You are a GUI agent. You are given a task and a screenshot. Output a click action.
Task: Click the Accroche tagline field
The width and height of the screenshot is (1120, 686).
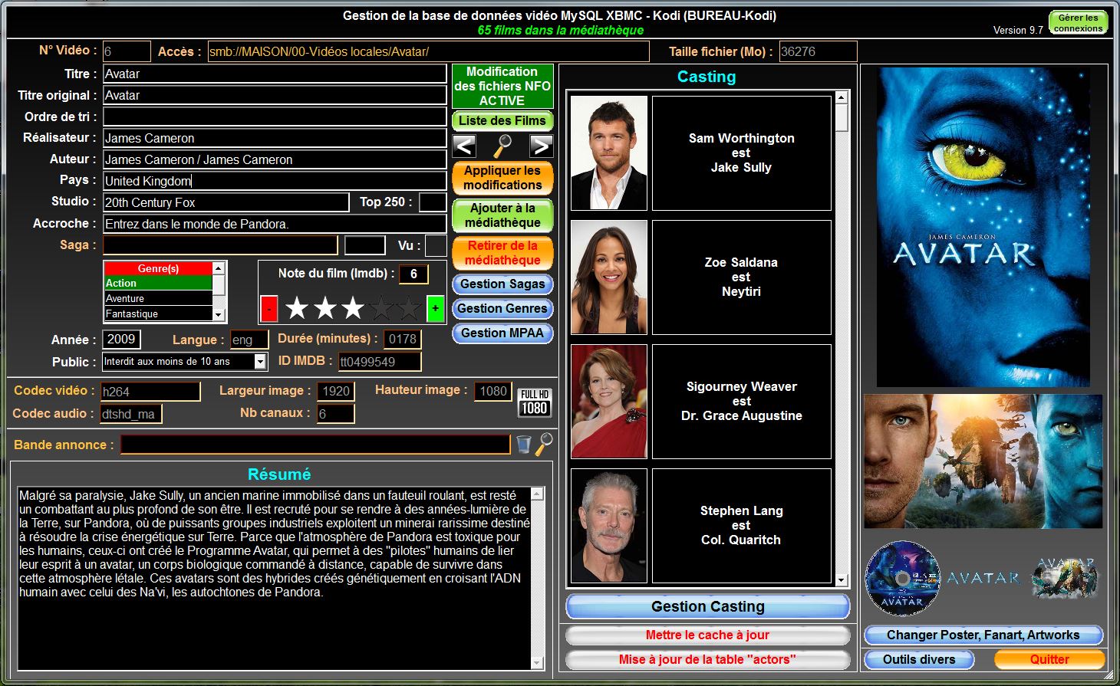click(275, 224)
